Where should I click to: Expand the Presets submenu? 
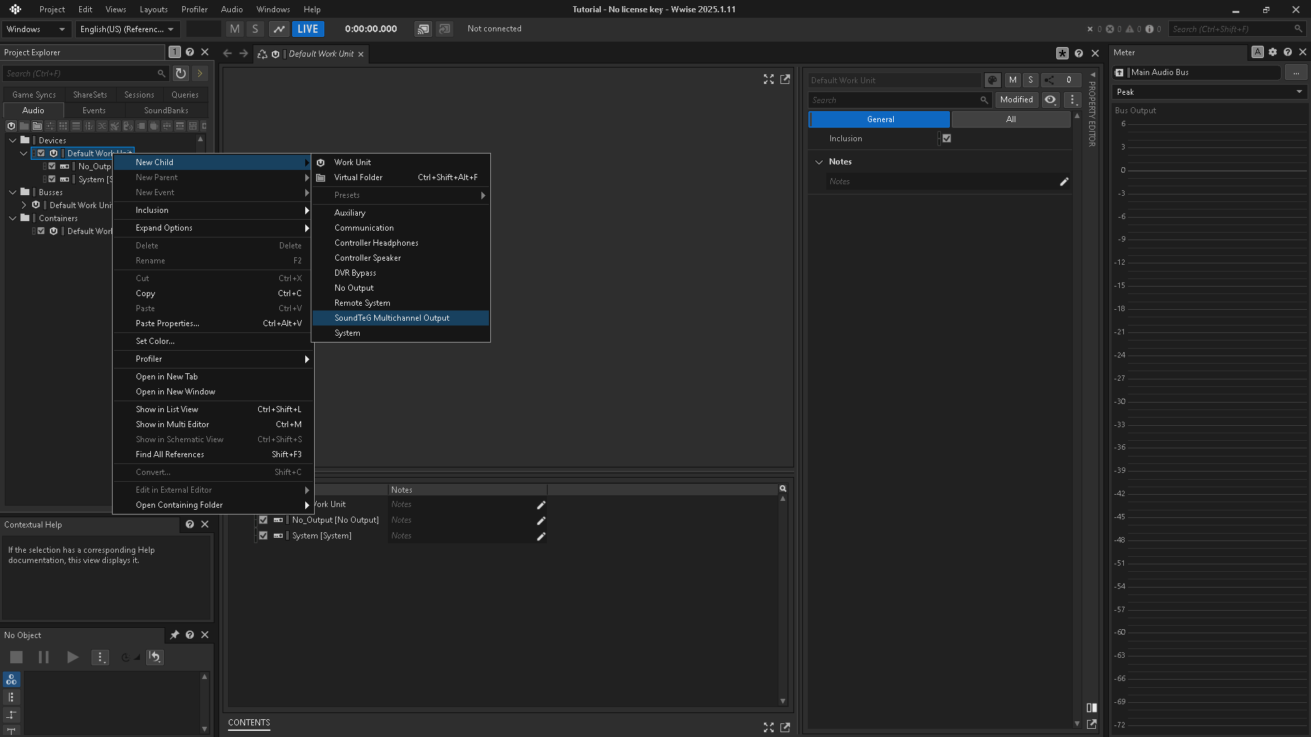[x=401, y=195]
